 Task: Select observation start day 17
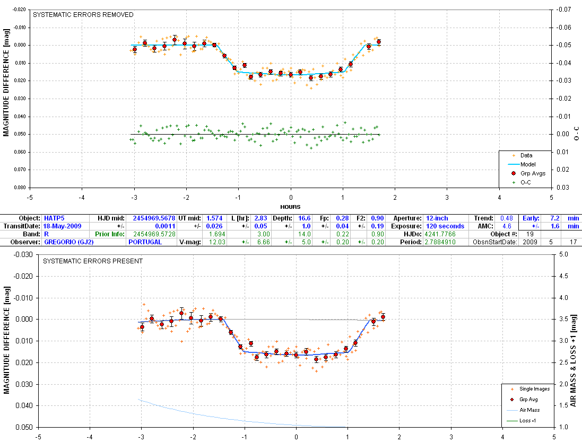click(x=573, y=242)
